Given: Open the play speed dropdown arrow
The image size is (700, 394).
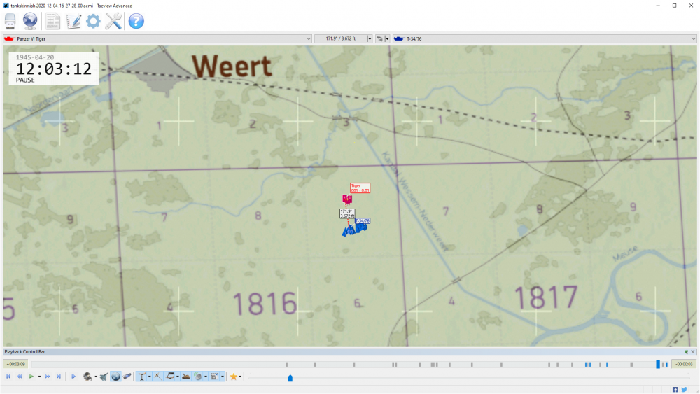Looking at the screenshot, I should click(x=39, y=377).
